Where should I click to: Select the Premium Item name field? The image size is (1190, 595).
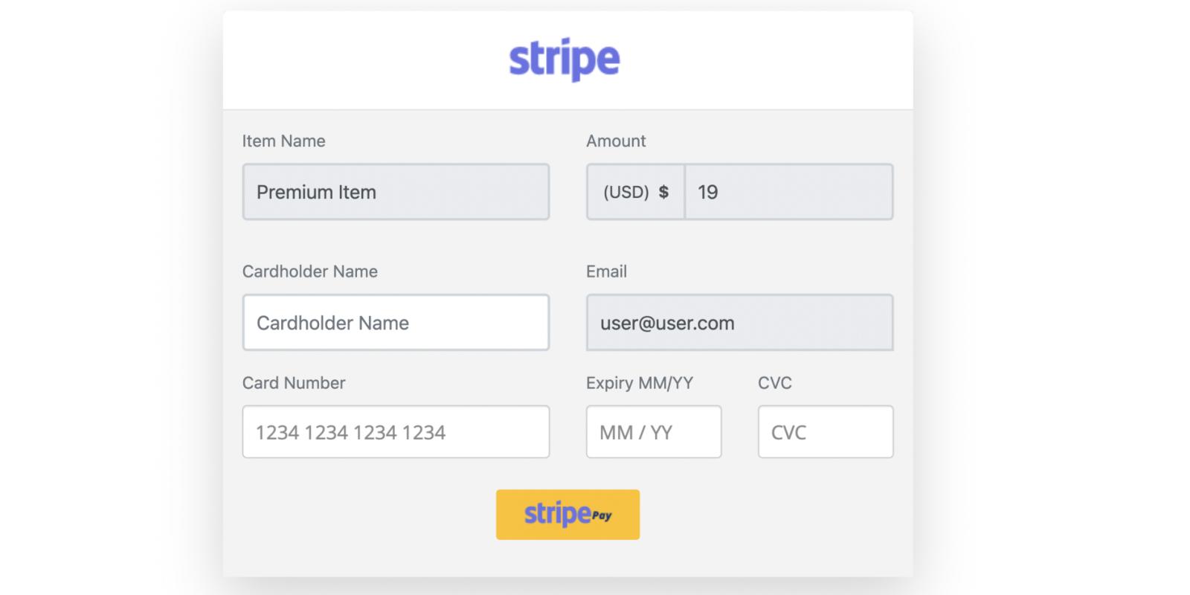tap(396, 192)
